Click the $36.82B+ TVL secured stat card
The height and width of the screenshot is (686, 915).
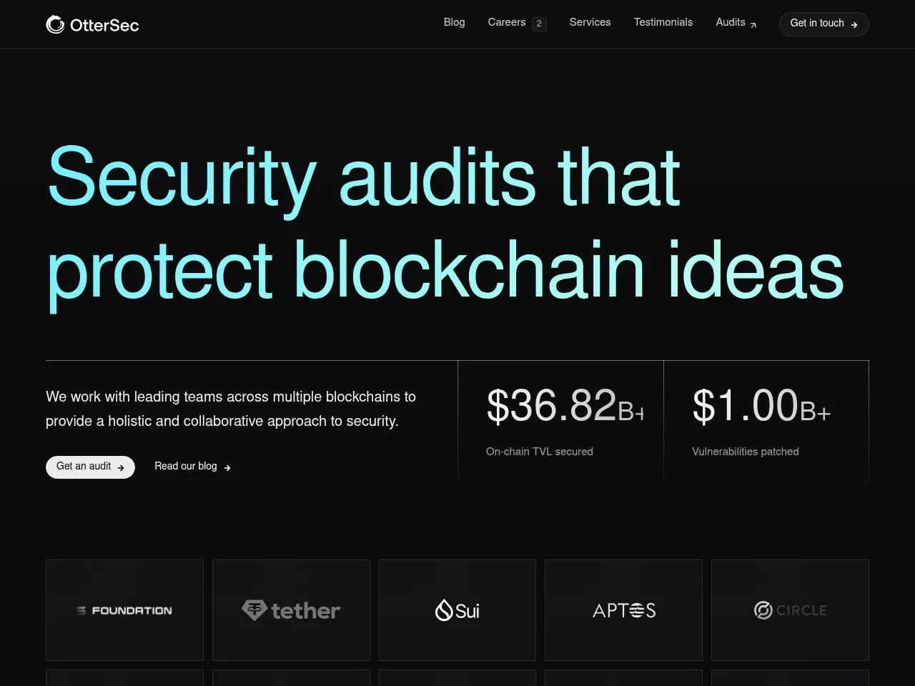[x=560, y=422]
